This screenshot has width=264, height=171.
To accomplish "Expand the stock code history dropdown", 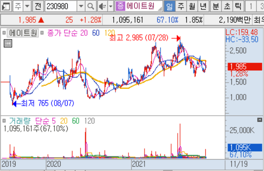I will (x=81, y=6).
